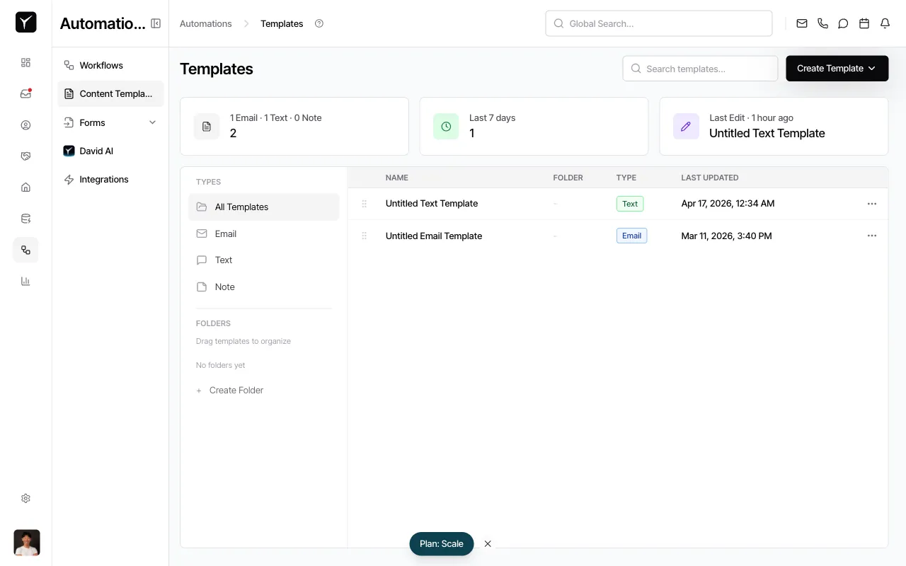Screen dimensions: 906x566
Task: Open the help icon next to Templates breadcrumb
Action: (319, 23)
